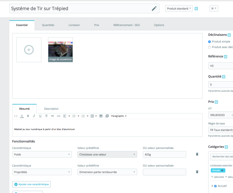Open help icon beside Quantité
This screenshot has height=193, width=233.
click(x=224, y=77)
